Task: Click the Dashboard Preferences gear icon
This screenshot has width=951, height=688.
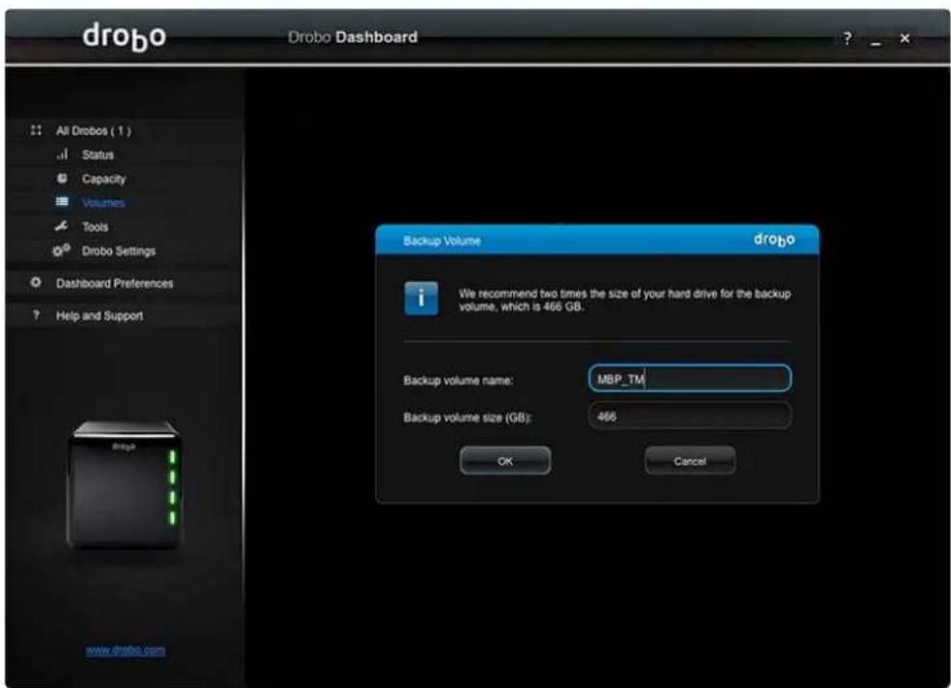Action: 36,282
